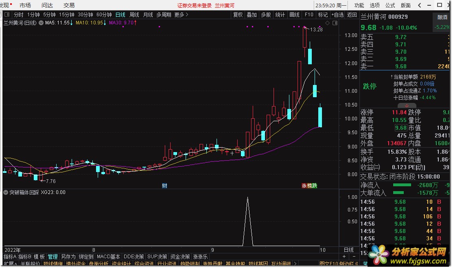Click the 卖五 9.72 order row
Image resolution: width=453 pixels, height=268 pixels.
[405, 37]
